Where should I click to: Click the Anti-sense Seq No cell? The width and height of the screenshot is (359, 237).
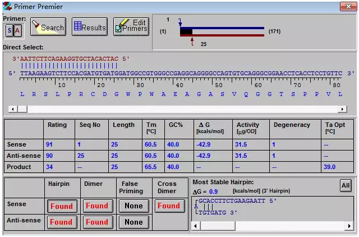coord(91,156)
